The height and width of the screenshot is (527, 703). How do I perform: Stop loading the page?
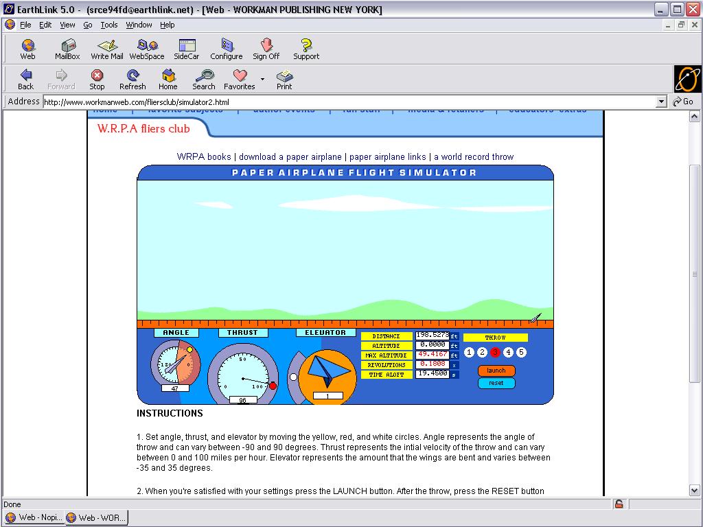97,79
